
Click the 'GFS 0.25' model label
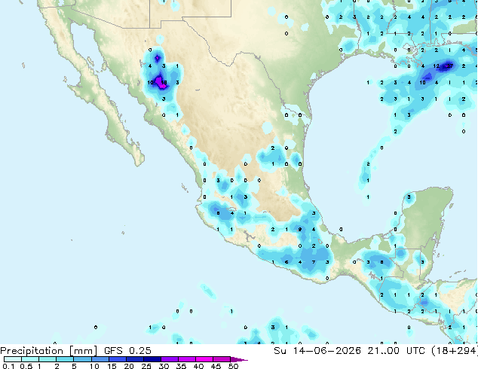tap(127, 351)
